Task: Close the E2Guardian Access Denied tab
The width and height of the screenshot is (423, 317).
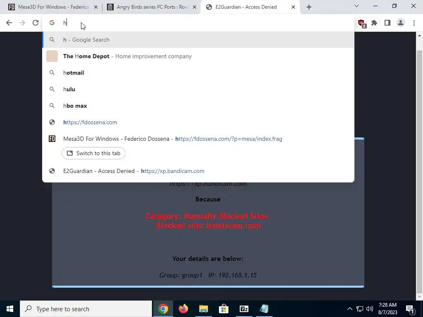Action: point(293,7)
